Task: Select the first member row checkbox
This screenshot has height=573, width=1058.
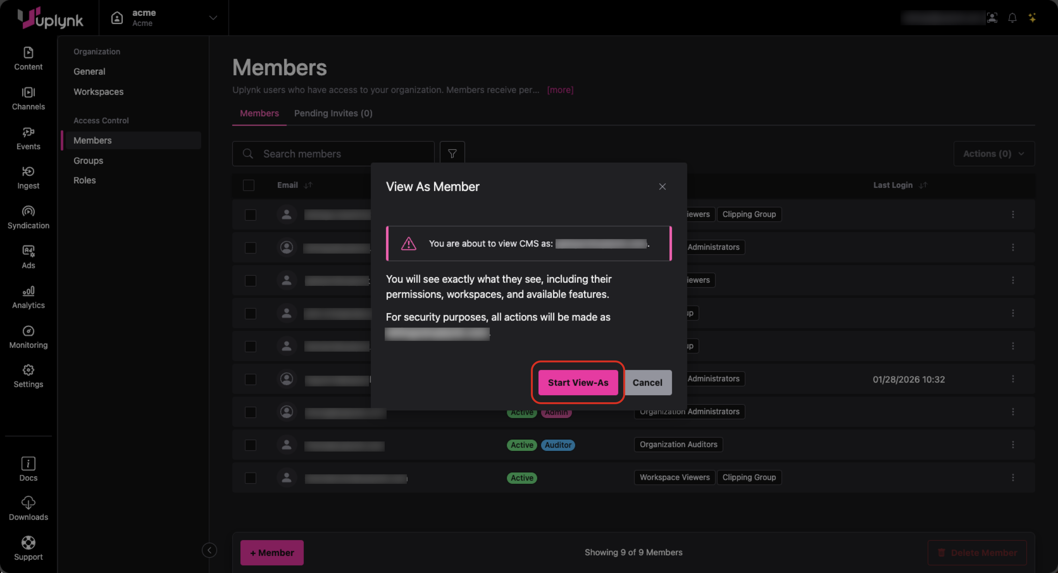Action: click(x=250, y=215)
